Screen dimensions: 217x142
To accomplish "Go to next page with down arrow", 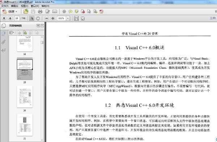I will click(10, 18).
